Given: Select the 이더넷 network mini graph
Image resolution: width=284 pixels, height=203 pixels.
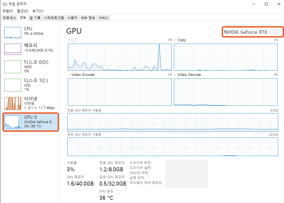Looking at the screenshot, I should (13, 103).
